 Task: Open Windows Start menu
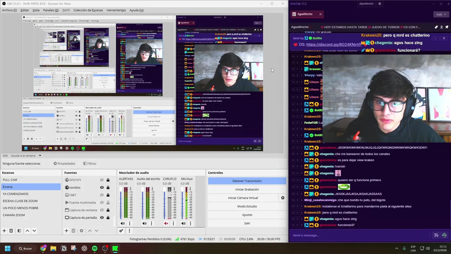click(7, 248)
